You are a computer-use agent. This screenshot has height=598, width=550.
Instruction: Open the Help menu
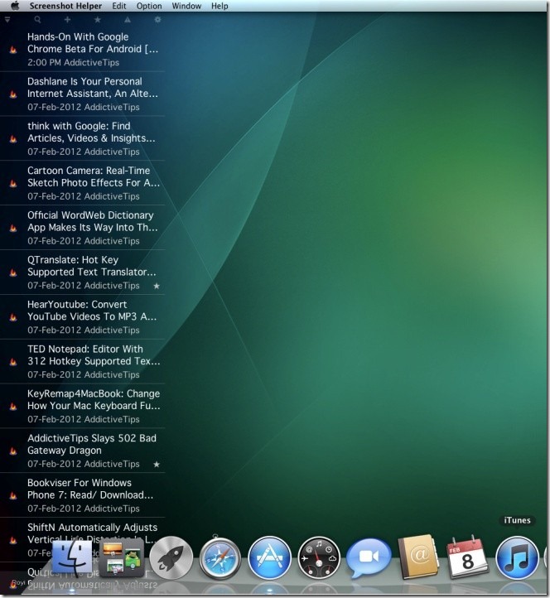point(220,6)
